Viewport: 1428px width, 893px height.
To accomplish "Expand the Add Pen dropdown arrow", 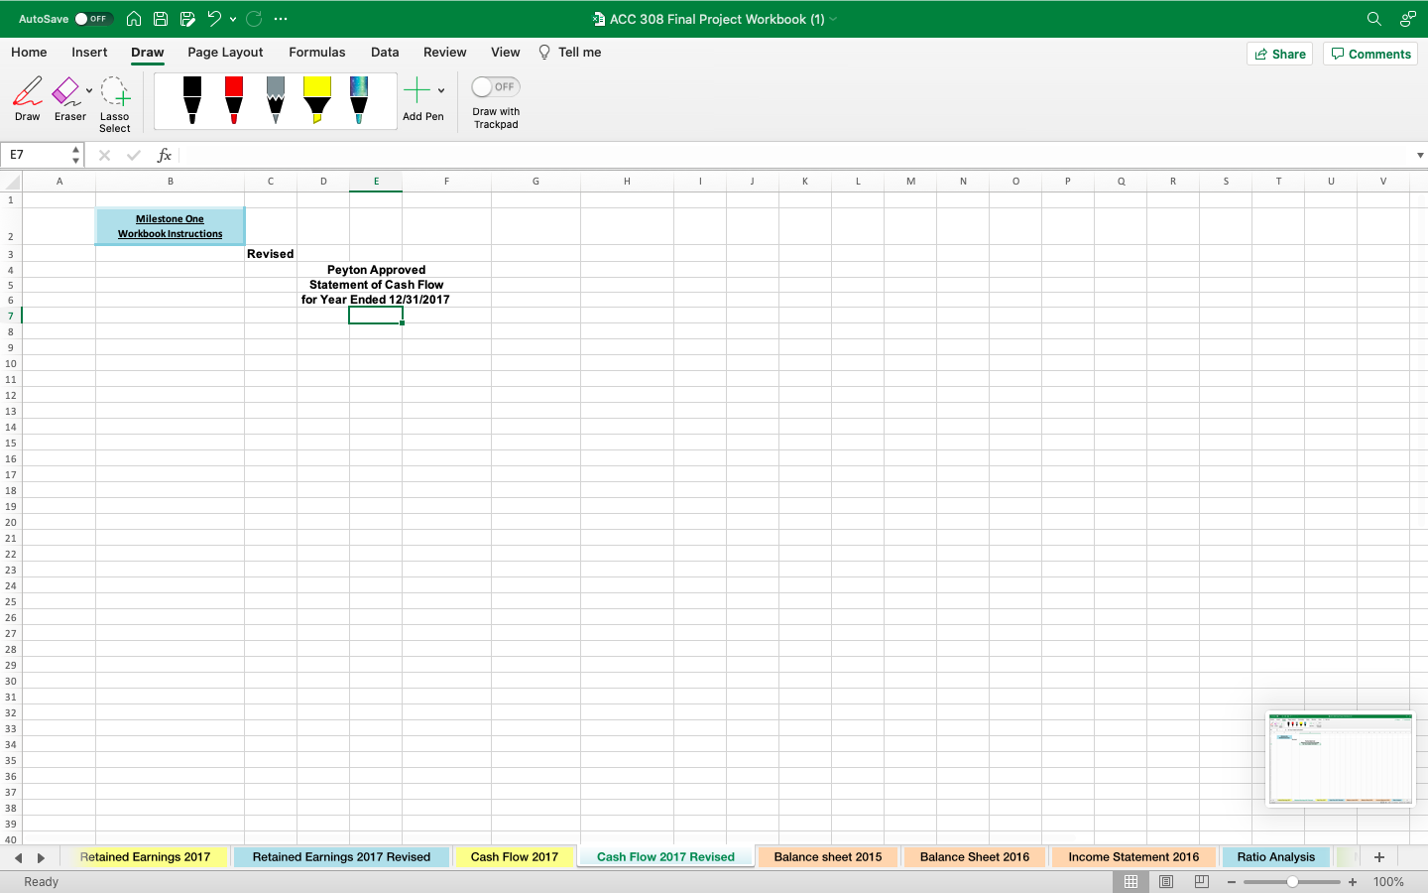I will tap(441, 90).
